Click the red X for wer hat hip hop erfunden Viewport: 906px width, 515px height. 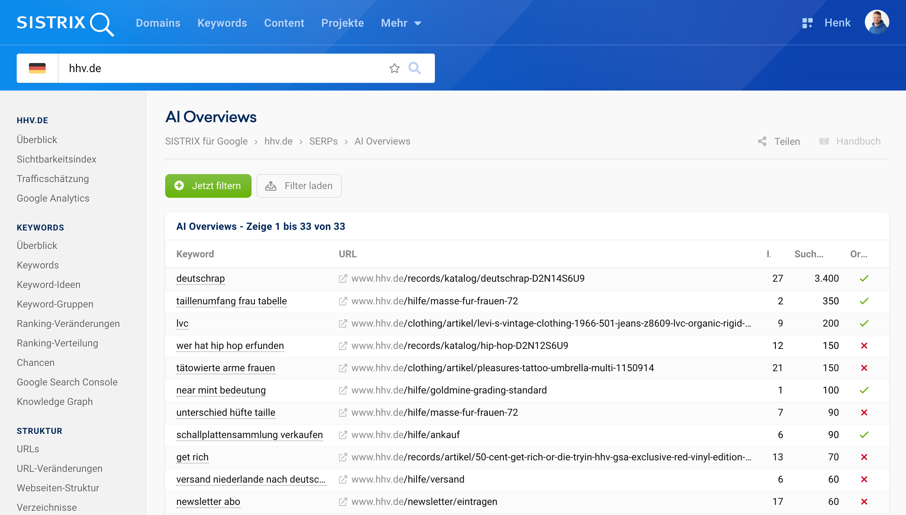tap(865, 345)
